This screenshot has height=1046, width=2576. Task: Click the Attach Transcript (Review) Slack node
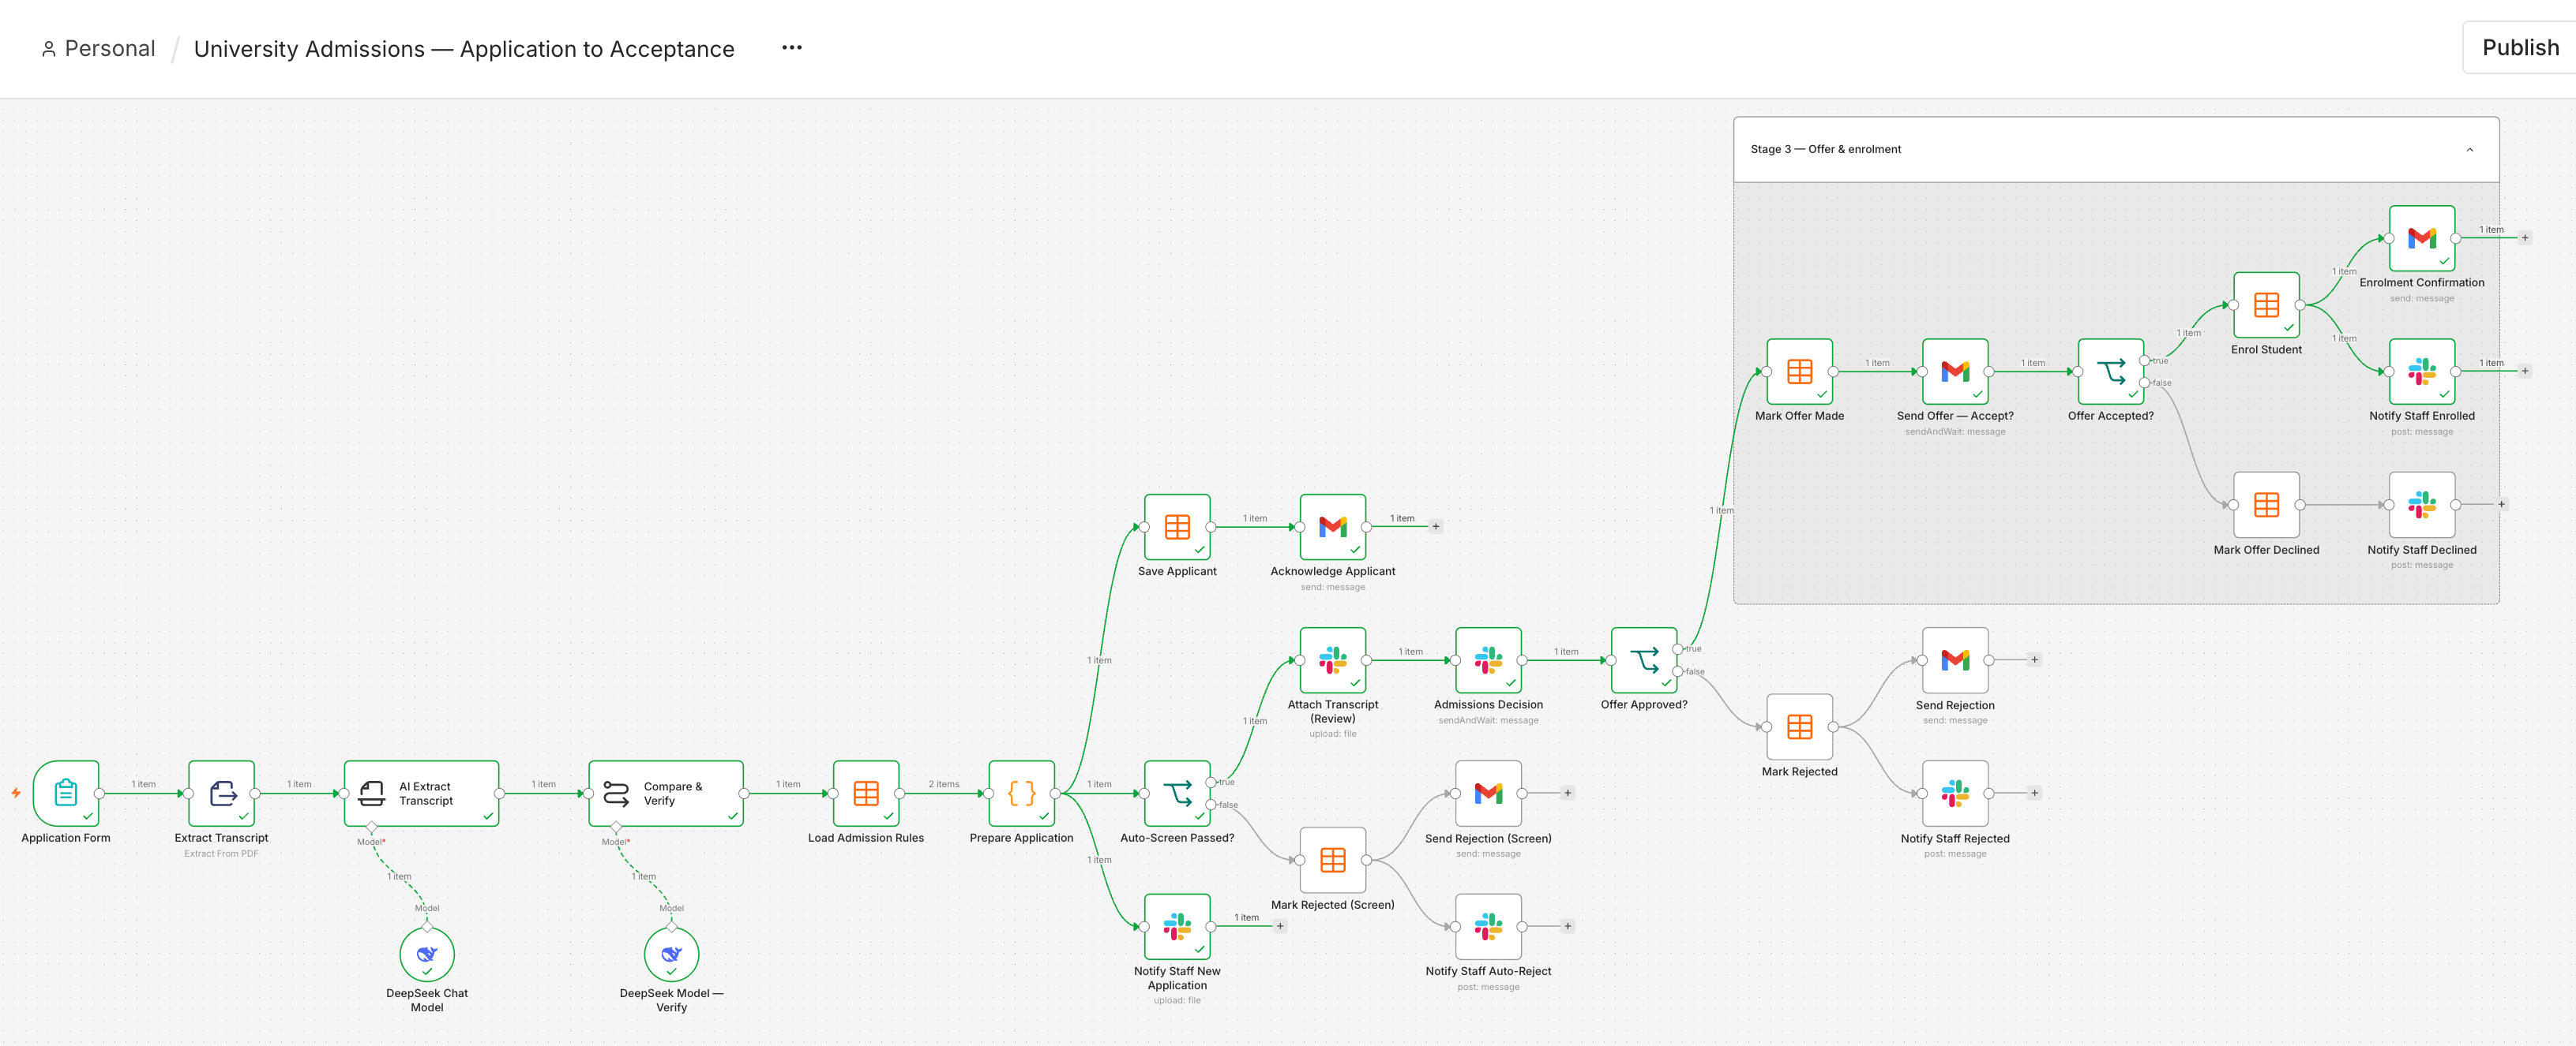pyautogui.click(x=1333, y=659)
